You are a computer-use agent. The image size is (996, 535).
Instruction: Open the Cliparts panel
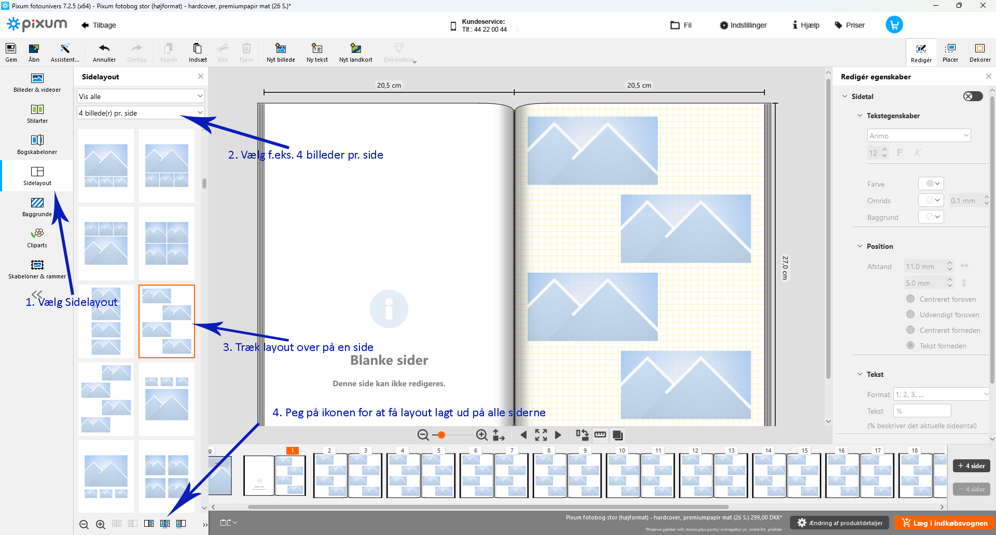click(x=37, y=238)
